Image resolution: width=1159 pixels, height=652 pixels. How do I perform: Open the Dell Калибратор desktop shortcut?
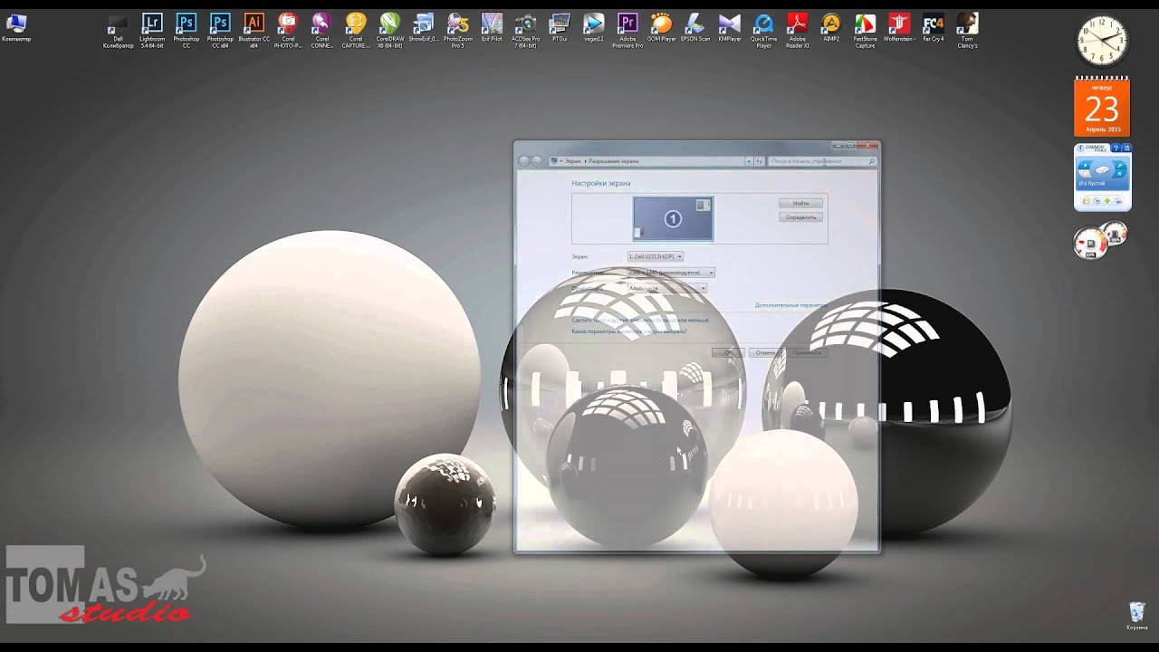point(118,31)
